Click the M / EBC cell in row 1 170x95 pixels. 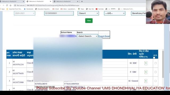(133, 63)
